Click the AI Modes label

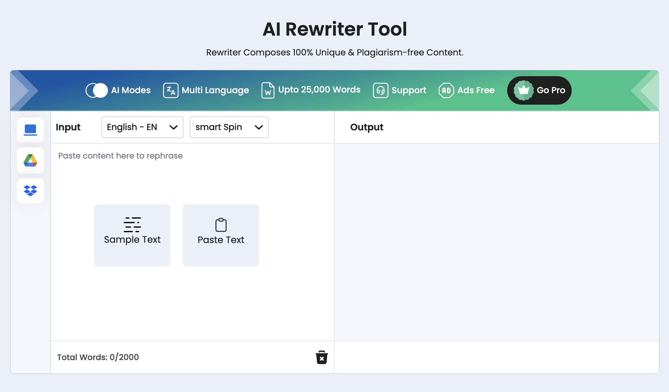[x=131, y=90]
